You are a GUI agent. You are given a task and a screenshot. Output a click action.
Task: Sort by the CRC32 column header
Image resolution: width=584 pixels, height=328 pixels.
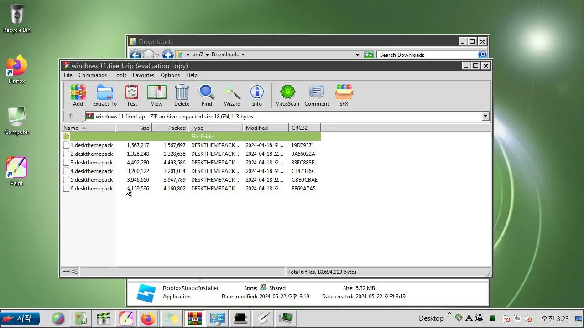point(304,128)
